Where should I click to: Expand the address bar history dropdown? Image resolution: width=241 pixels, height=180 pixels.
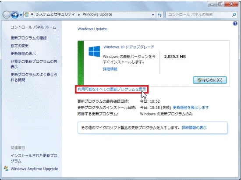pos(153,15)
